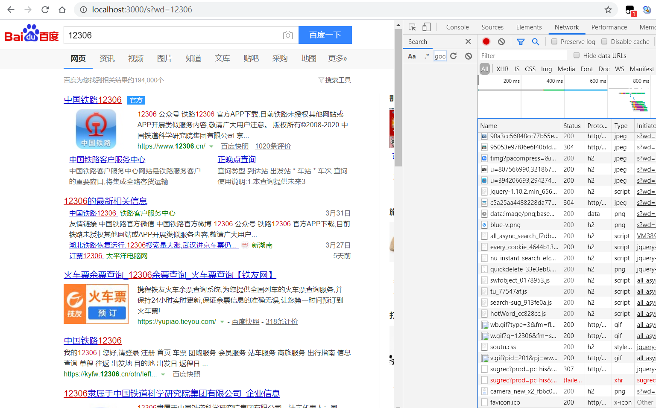Image resolution: width=656 pixels, height=408 pixels.
Task: Open dropdown arrow beside kyfw.12306.cn URL
Action: [163, 374]
